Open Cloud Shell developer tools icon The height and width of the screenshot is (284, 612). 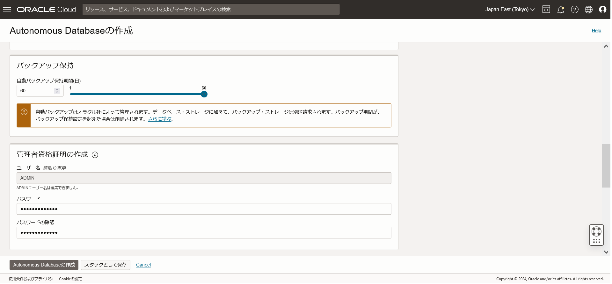(x=546, y=9)
